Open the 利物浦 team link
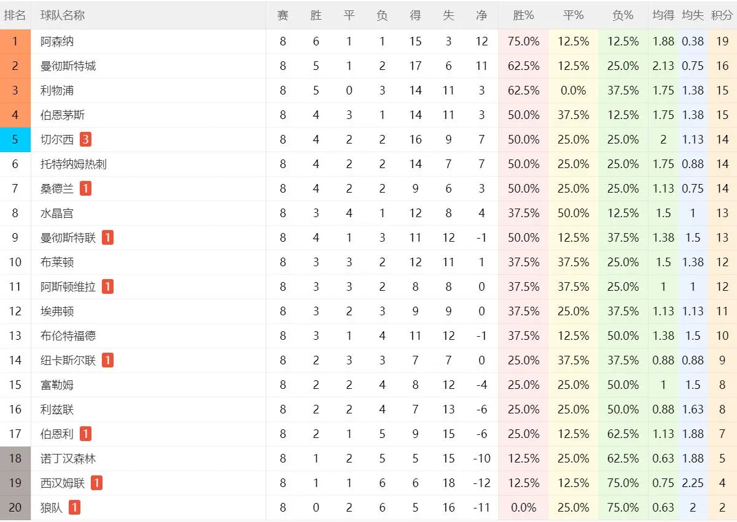Screen dimensions: 737x522 57,90
